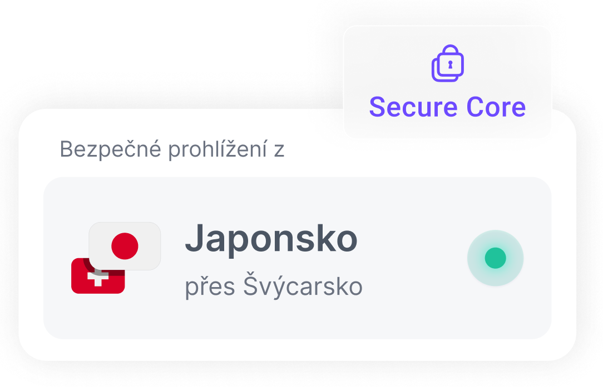Toggle the green connection status indicator
The height and width of the screenshot is (387, 603).
click(x=495, y=258)
